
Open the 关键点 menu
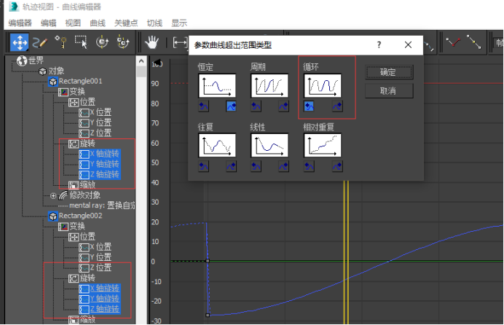[x=126, y=23]
